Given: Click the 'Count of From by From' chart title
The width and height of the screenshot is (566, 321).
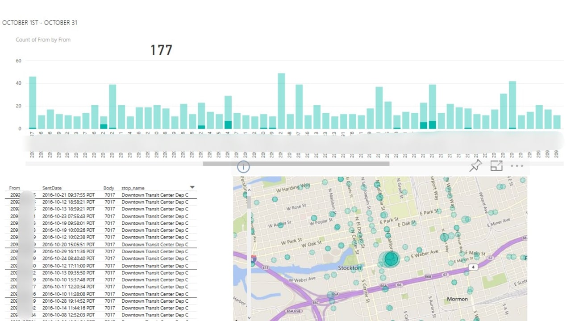Looking at the screenshot, I should tap(43, 40).
